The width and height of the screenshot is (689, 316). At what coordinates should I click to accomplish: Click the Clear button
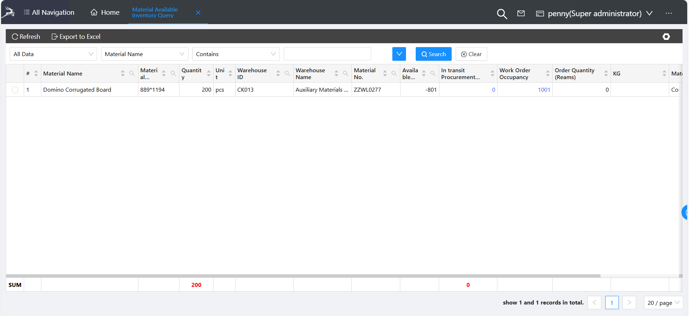pyautogui.click(x=471, y=54)
